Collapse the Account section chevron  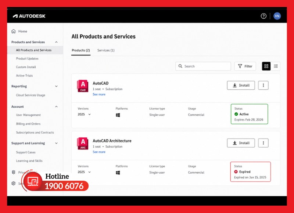(56, 106)
